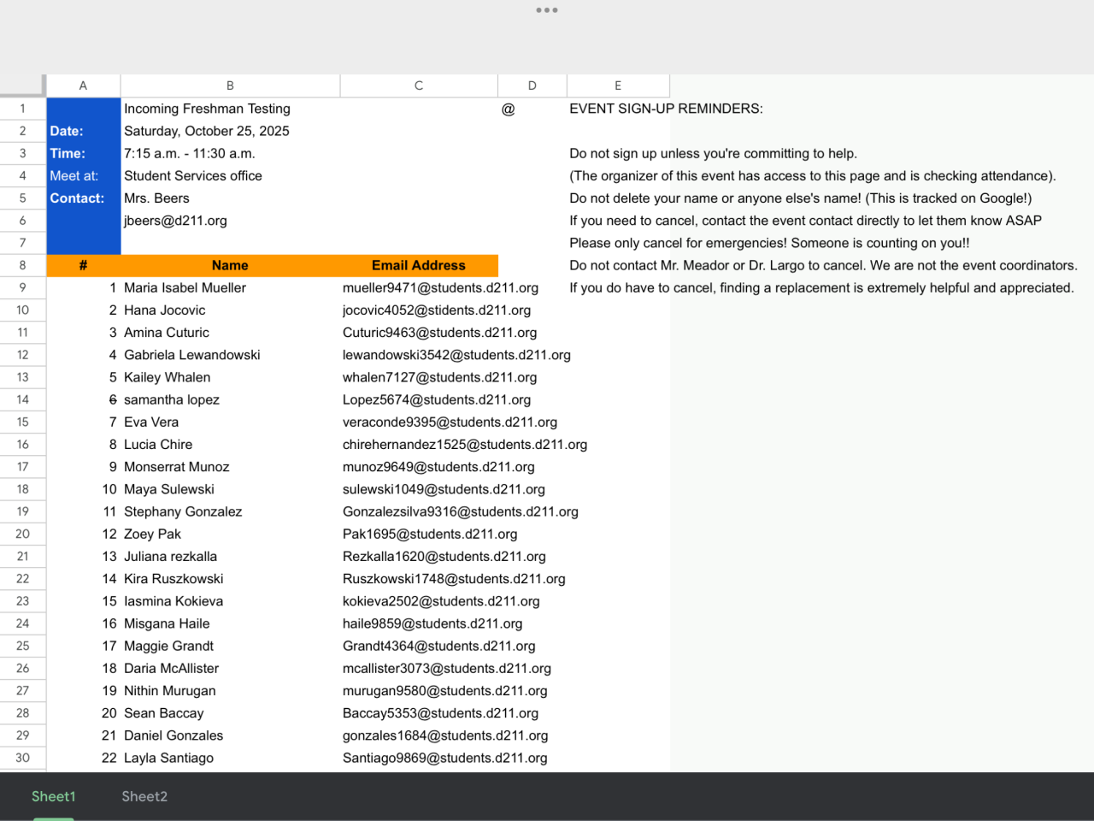Select row 8 header number
Image resolution: width=1094 pixels, height=821 pixels.
22,265
